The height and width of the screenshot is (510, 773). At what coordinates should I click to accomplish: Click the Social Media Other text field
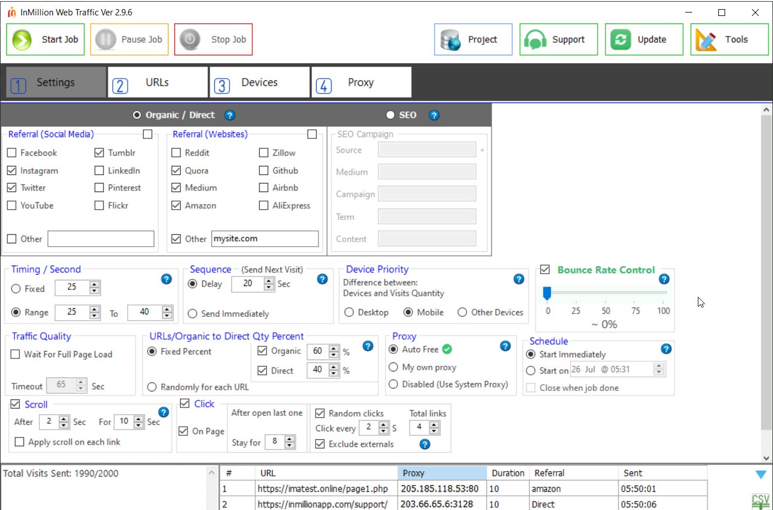(101, 239)
